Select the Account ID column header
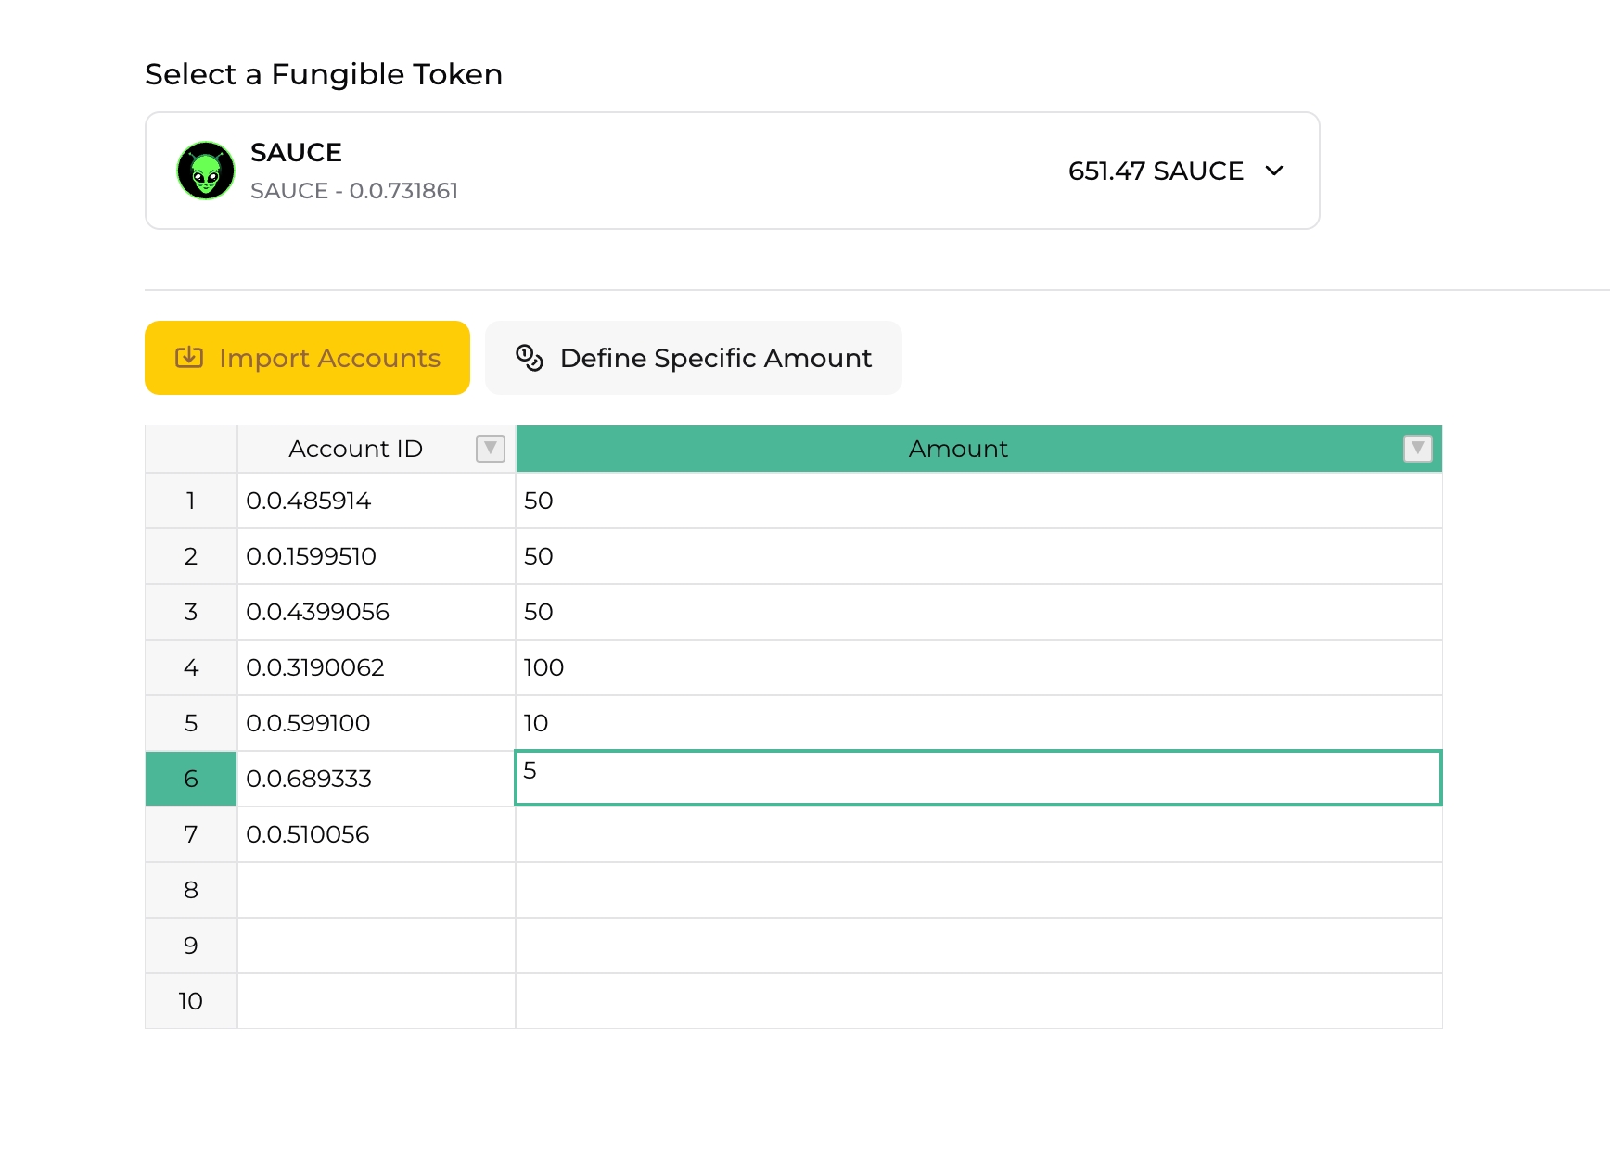1610x1155 pixels. pos(355,449)
